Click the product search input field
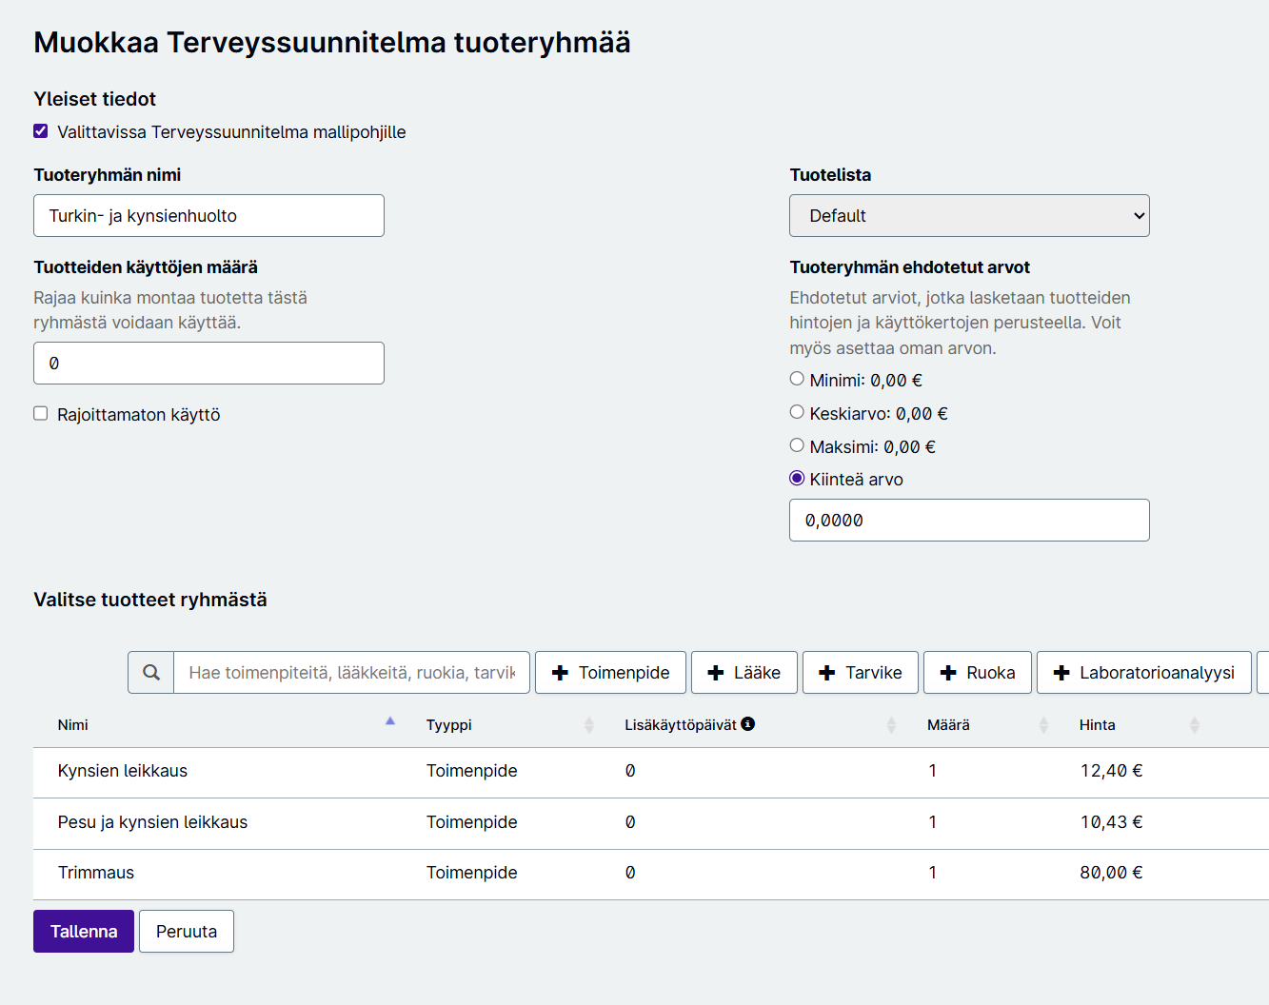Image resolution: width=1269 pixels, height=1005 pixels. pos(352,673)
